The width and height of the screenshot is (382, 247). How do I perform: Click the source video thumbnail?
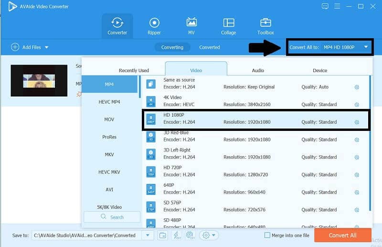(x=39, y=81)
